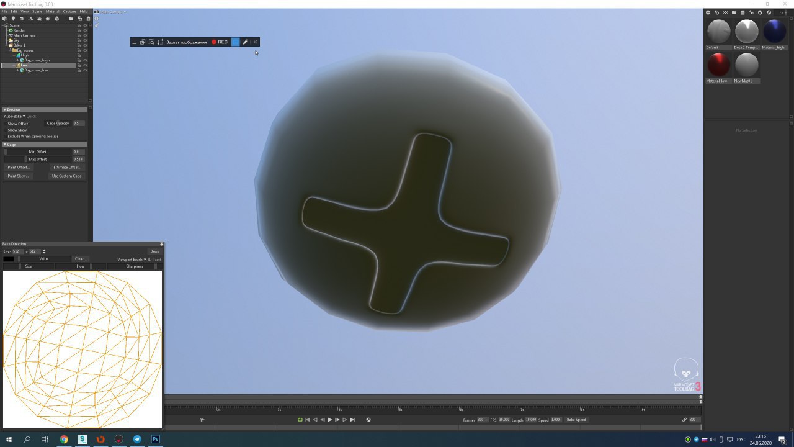Adjust the Max Offset slider
The image size is (794, 447).
coord(38,159)
